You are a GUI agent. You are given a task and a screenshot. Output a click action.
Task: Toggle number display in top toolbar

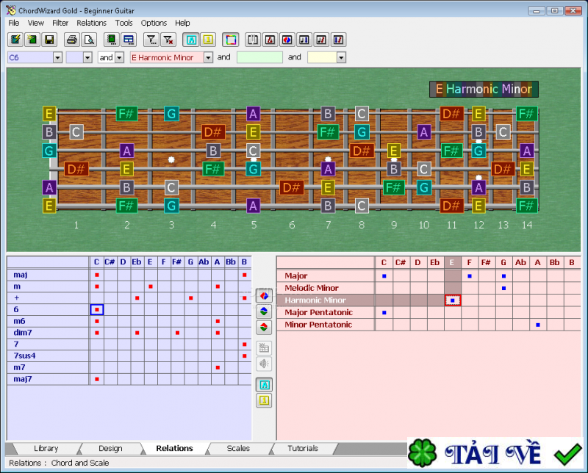click(x=207, y=40)
